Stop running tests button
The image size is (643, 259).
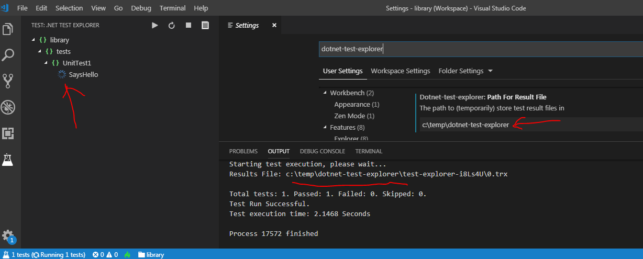pos(188,25)
